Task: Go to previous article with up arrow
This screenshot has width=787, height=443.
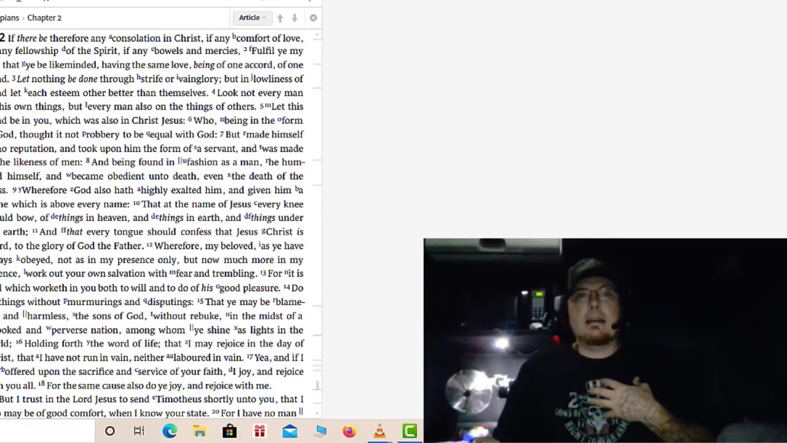Action: click(x=280, y=18)
